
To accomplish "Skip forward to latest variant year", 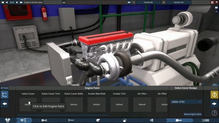I will 21,2.
